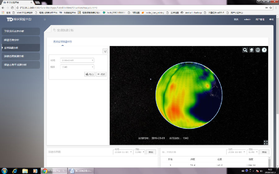
Task: Click the 热力 heatmap button
Action: (90, 74)
